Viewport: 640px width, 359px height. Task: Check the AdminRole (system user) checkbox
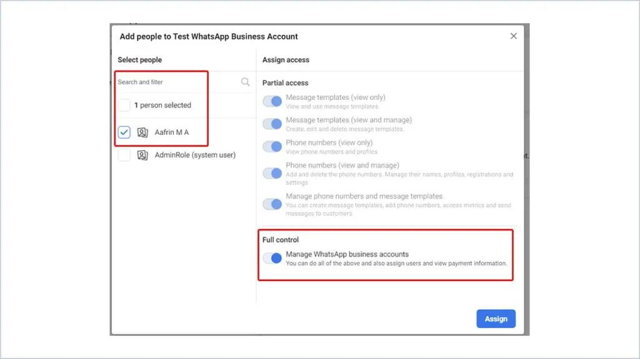[x=124, y=155]
